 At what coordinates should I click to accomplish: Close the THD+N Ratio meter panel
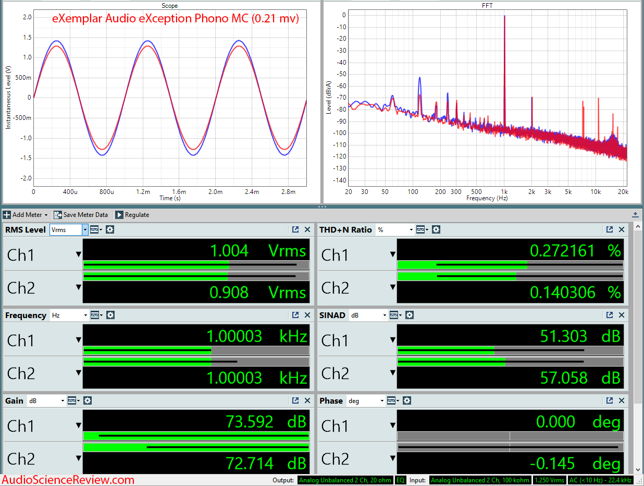click(622, 229)
